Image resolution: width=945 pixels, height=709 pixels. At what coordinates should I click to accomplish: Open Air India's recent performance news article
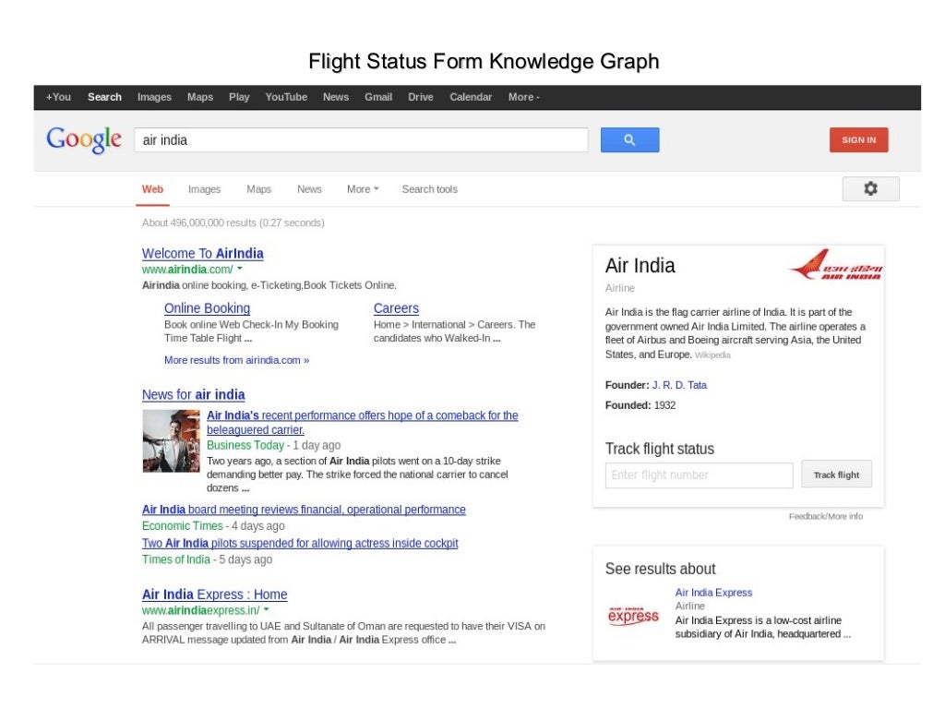(362, 422)
